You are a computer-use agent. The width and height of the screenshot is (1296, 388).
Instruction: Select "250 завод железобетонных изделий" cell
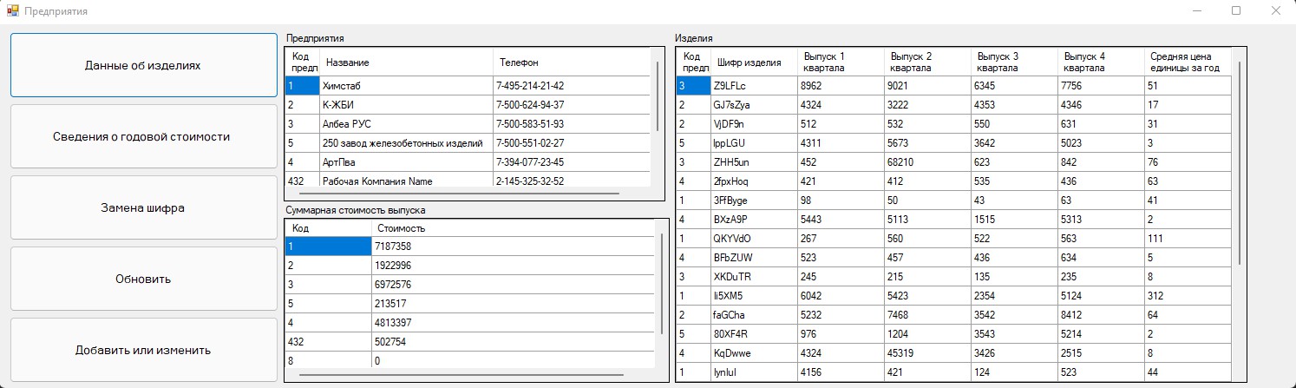pyautogui.click(x=406, y=143)
